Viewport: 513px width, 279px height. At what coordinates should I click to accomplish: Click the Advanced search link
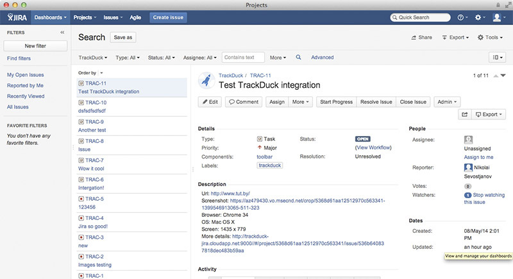[x=323, y=57]
